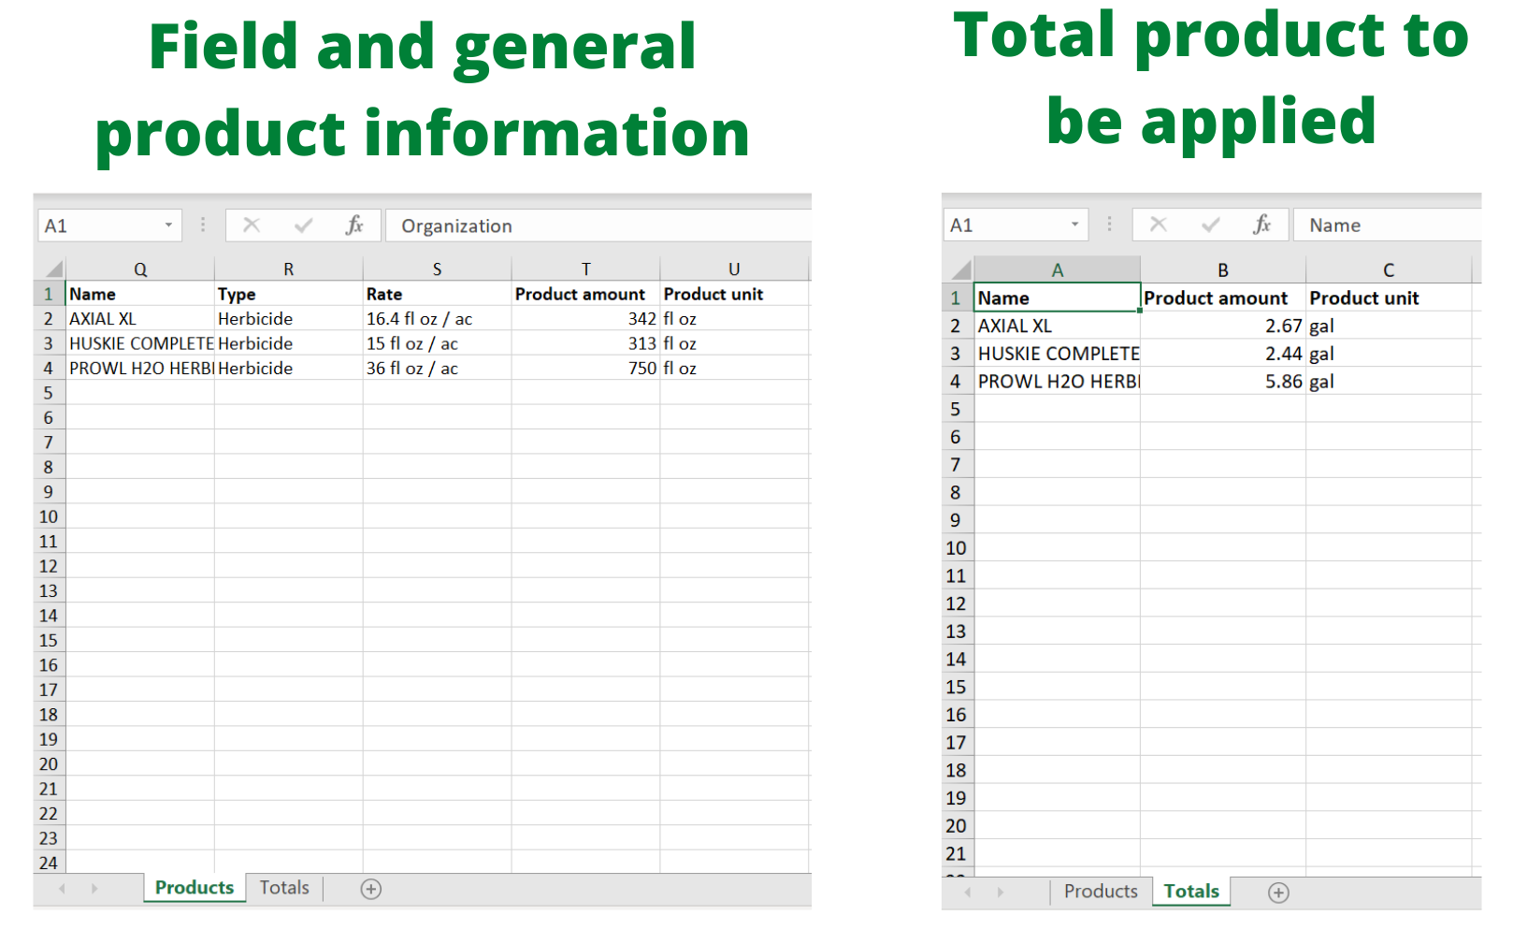Click Select All corner triangle in right spreadsheet
This screenshot has width=1513, height=944.
pyautogui.click(x=961, y=270)
